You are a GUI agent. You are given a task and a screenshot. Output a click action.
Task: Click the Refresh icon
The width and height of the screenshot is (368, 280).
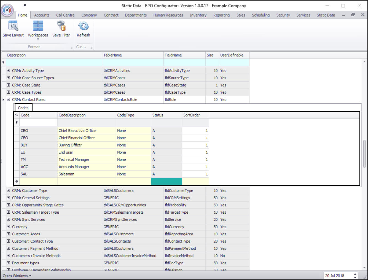coord(83,26)
